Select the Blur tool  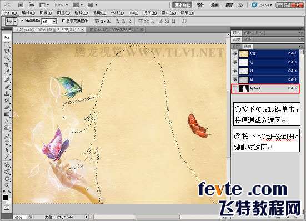point(7,121)
